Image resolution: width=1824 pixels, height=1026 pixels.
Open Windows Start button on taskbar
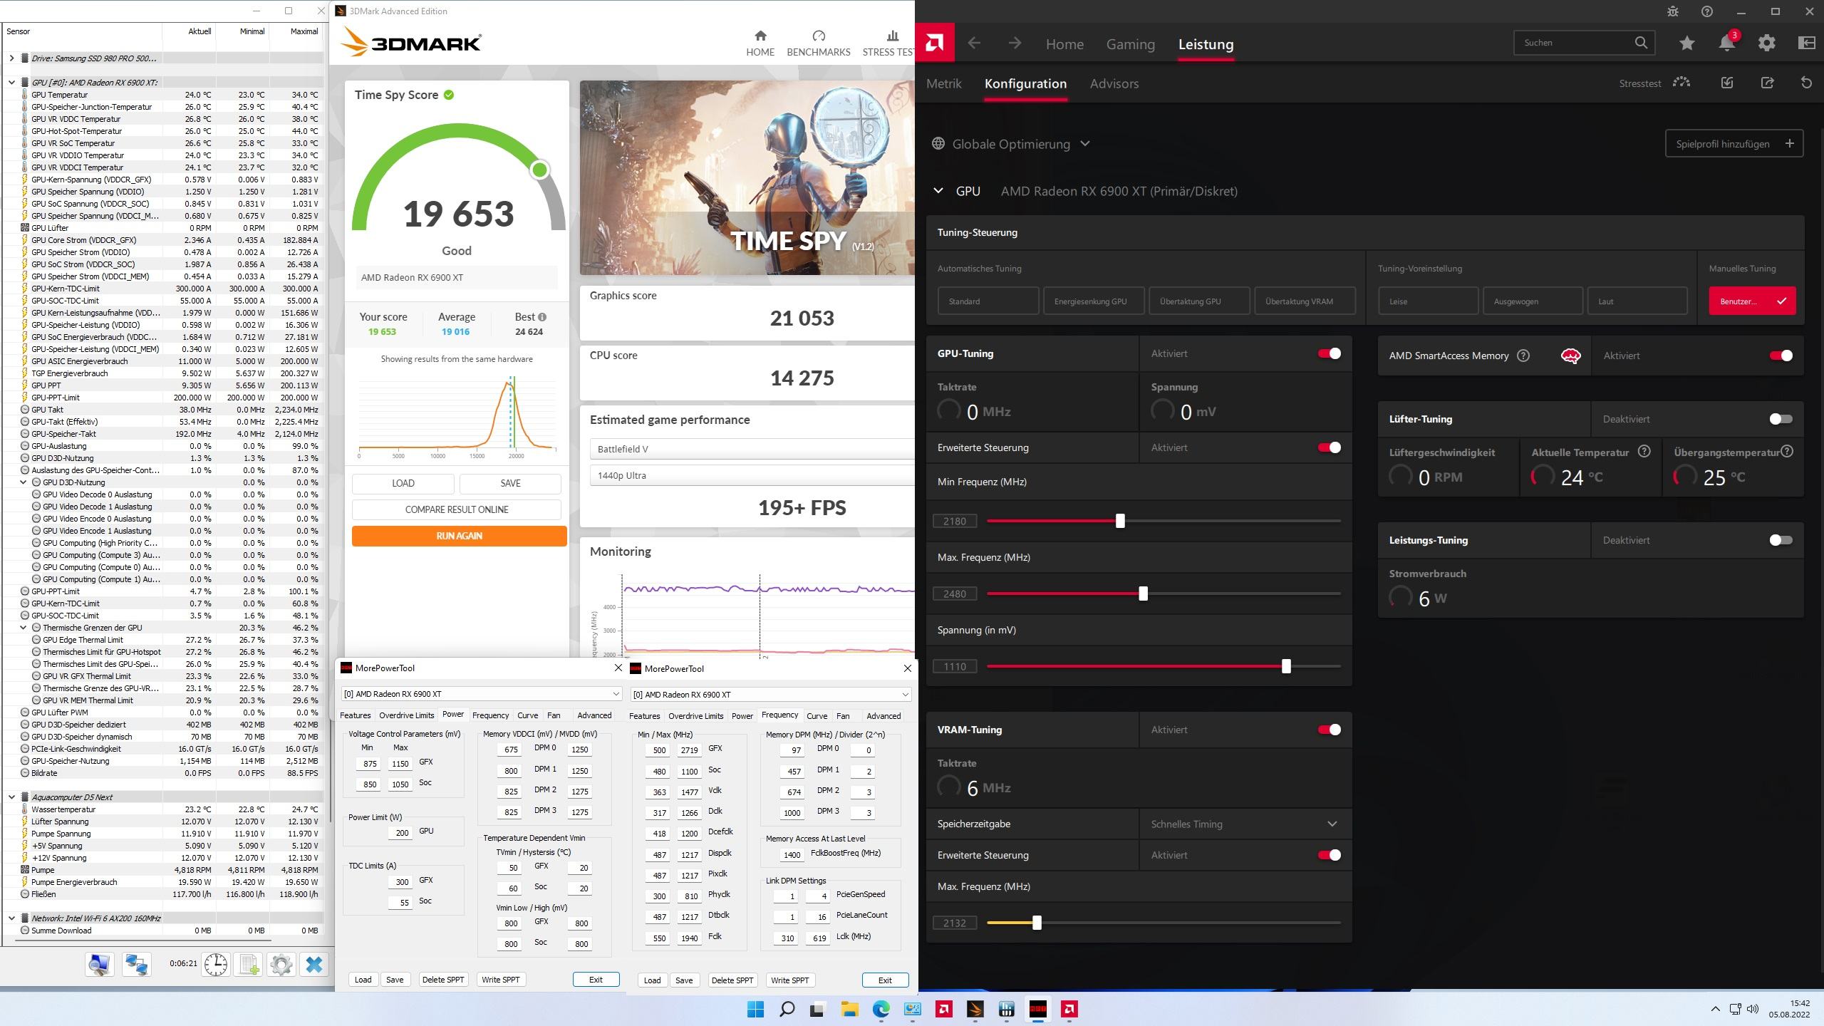(x=756, y=1009)
